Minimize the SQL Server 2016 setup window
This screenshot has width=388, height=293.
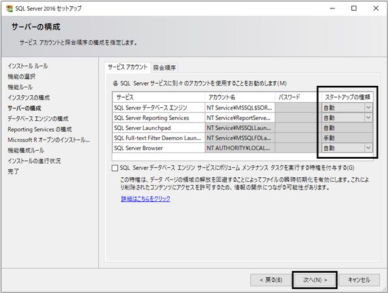[332, 8]
